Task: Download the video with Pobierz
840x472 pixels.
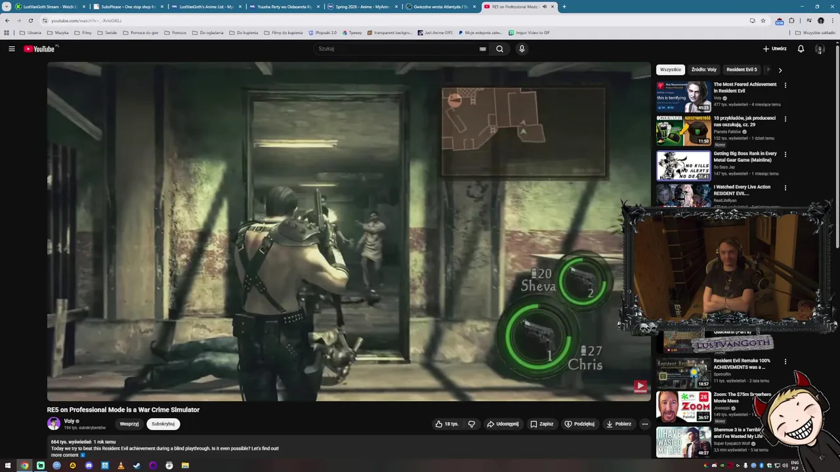Action: (x=619, y=424)
